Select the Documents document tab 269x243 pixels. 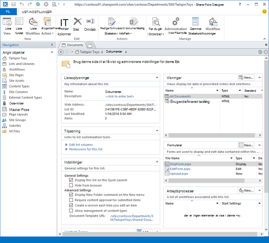[72, 45]
